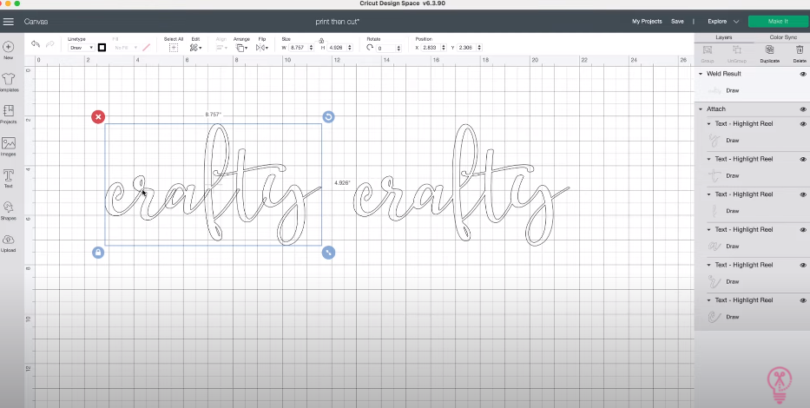This screenshot has height=408, width=810.
Task: Click the Y position input field
Action: click(466, 48)
